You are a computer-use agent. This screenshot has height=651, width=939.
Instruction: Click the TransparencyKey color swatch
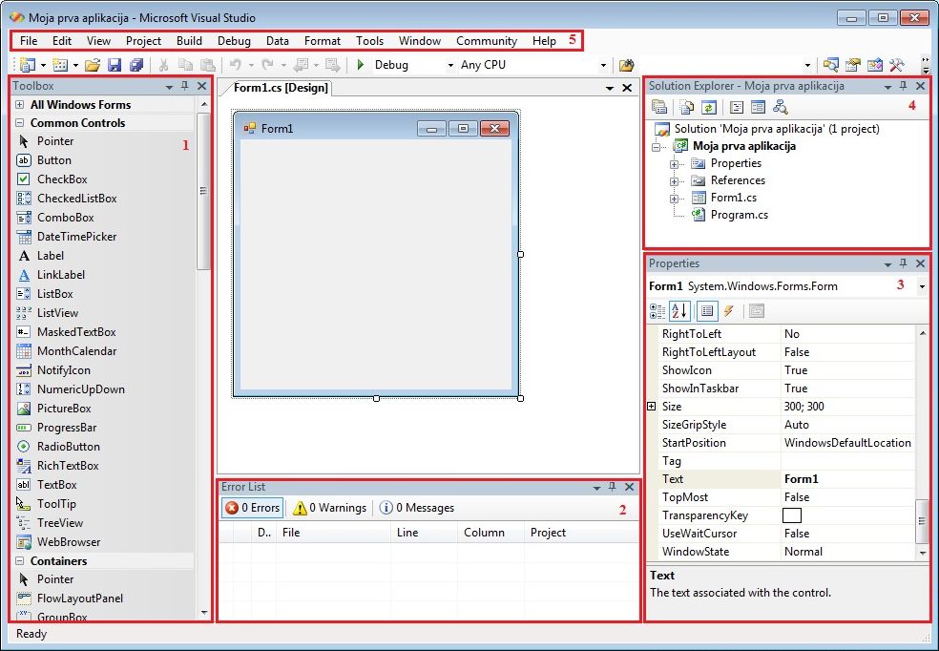point(792,515)
